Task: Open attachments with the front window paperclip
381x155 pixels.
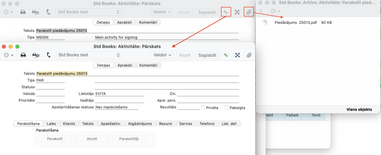Action: coord(249,55)
